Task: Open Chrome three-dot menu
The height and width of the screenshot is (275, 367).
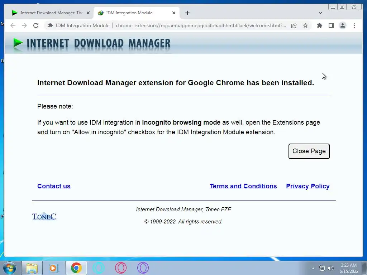Action: tap(354, 25)
